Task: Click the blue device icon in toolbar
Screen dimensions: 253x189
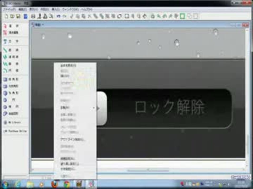Action: [x=26, y=16]
